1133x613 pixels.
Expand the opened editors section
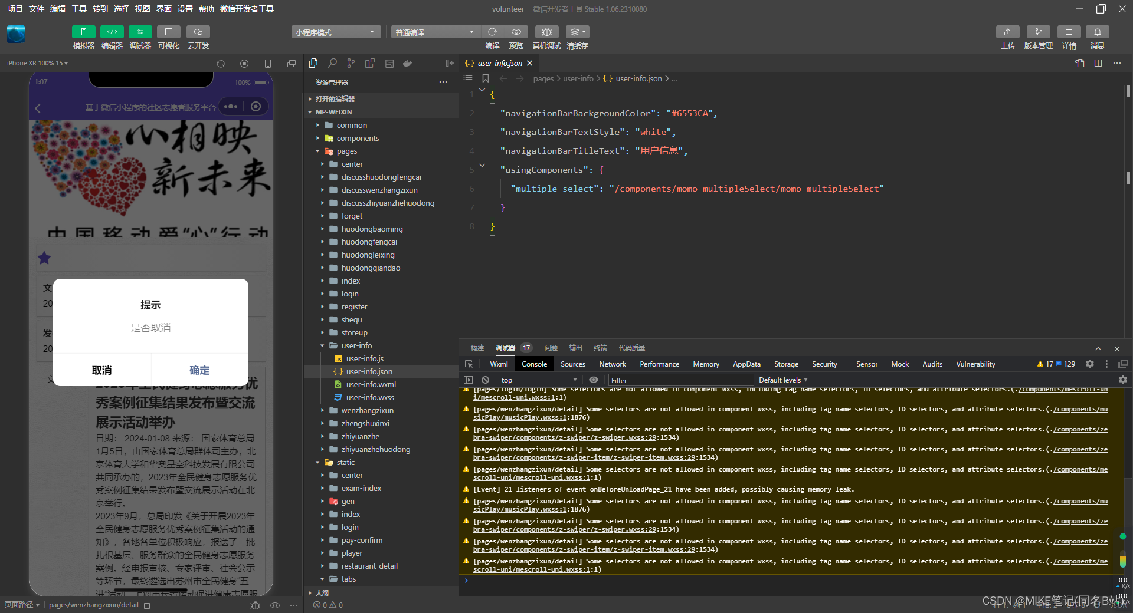tap(381, 99)
